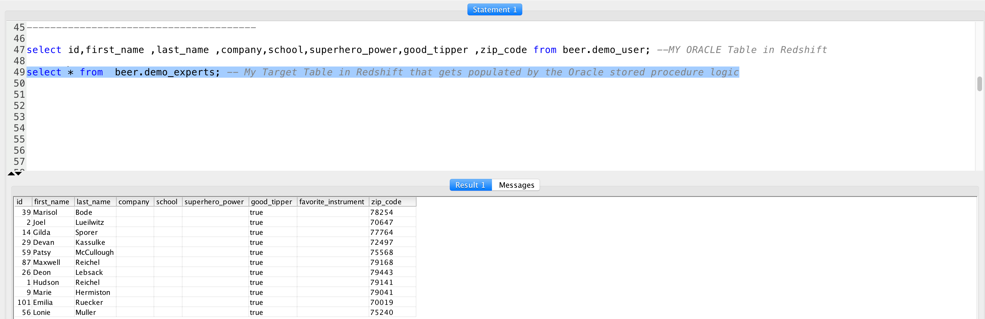Click the favorite_instrument column header
Screen dimensions: 985x319
(331, 202)
